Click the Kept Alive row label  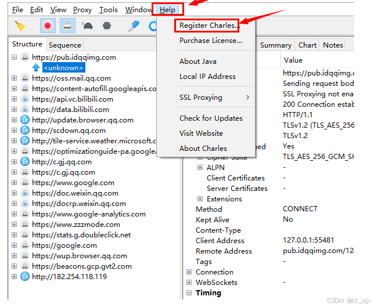coord(213,220)
